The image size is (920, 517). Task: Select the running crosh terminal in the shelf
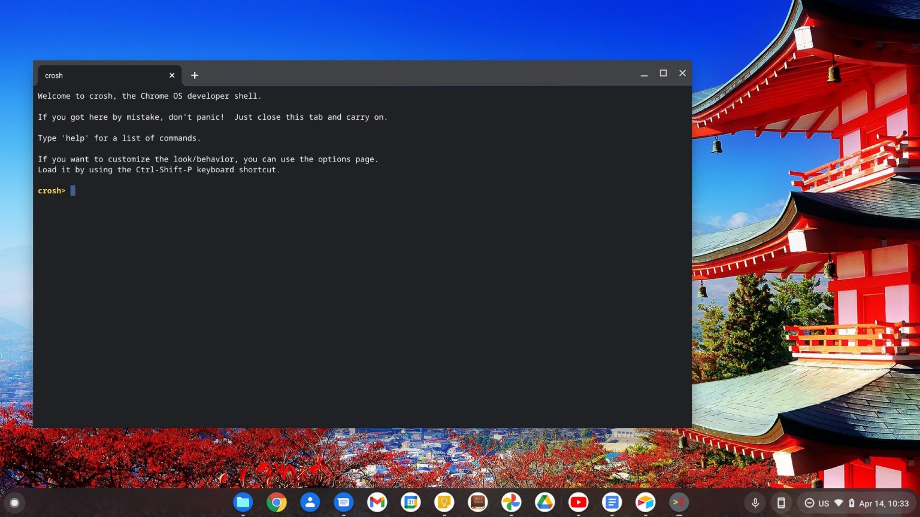[x=679, y=502]
